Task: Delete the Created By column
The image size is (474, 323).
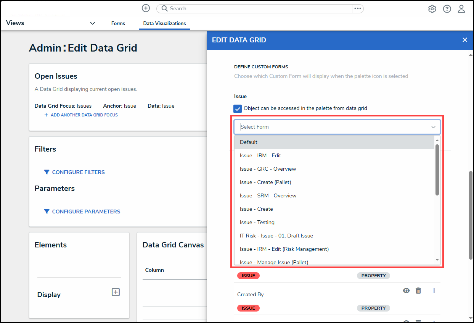Action: point(418,291)
